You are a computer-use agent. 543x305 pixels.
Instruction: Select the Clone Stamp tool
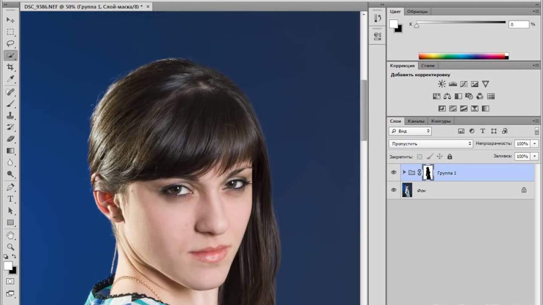tap(11, 115)
